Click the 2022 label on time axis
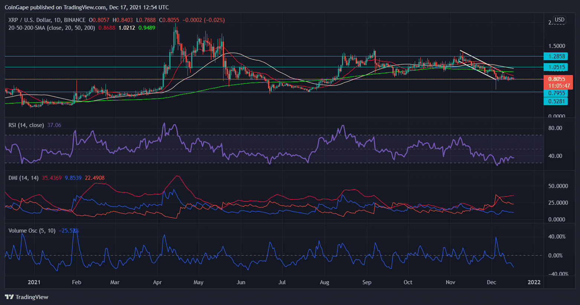Image resolution: width=580 pixels, height=305 pixels. click(534, 282)
